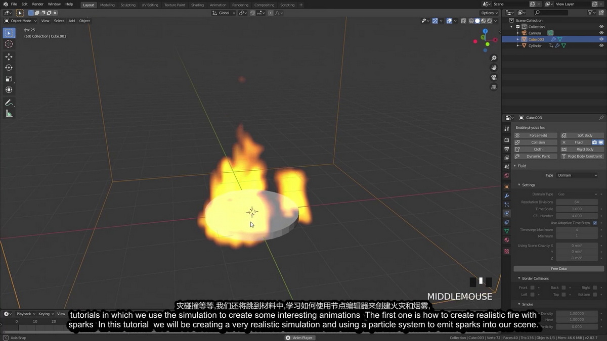Switch to the Modeling workspace tab
The width and height of the screenshot is (607, 341).
(x=107, y=5)
